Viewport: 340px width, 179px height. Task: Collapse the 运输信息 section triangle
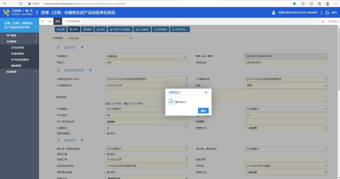tap(82, 140)
